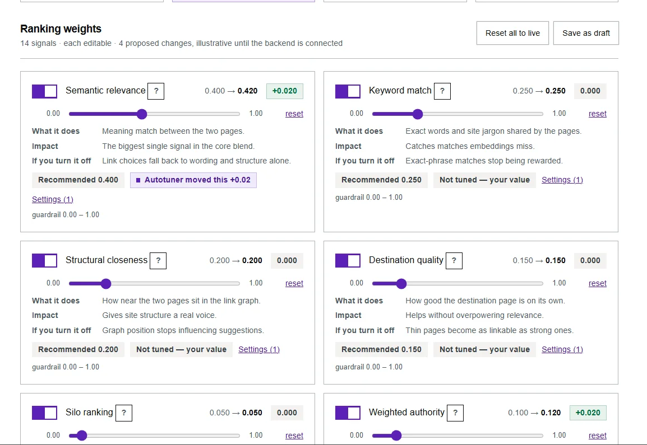
Task: Reset the Destination quality weight
Action: pyautogui.click(x=598, y=283)
